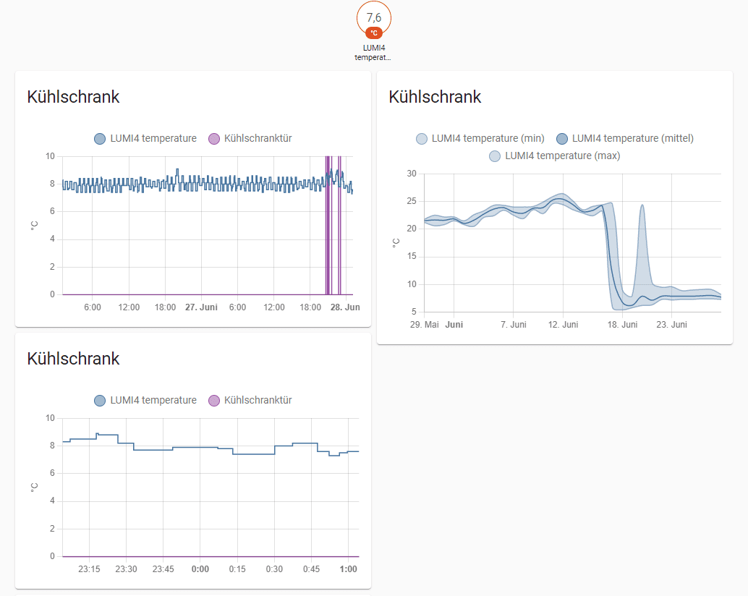Click the 29. Mai axis label
The image size is (748, 596).
424,325
